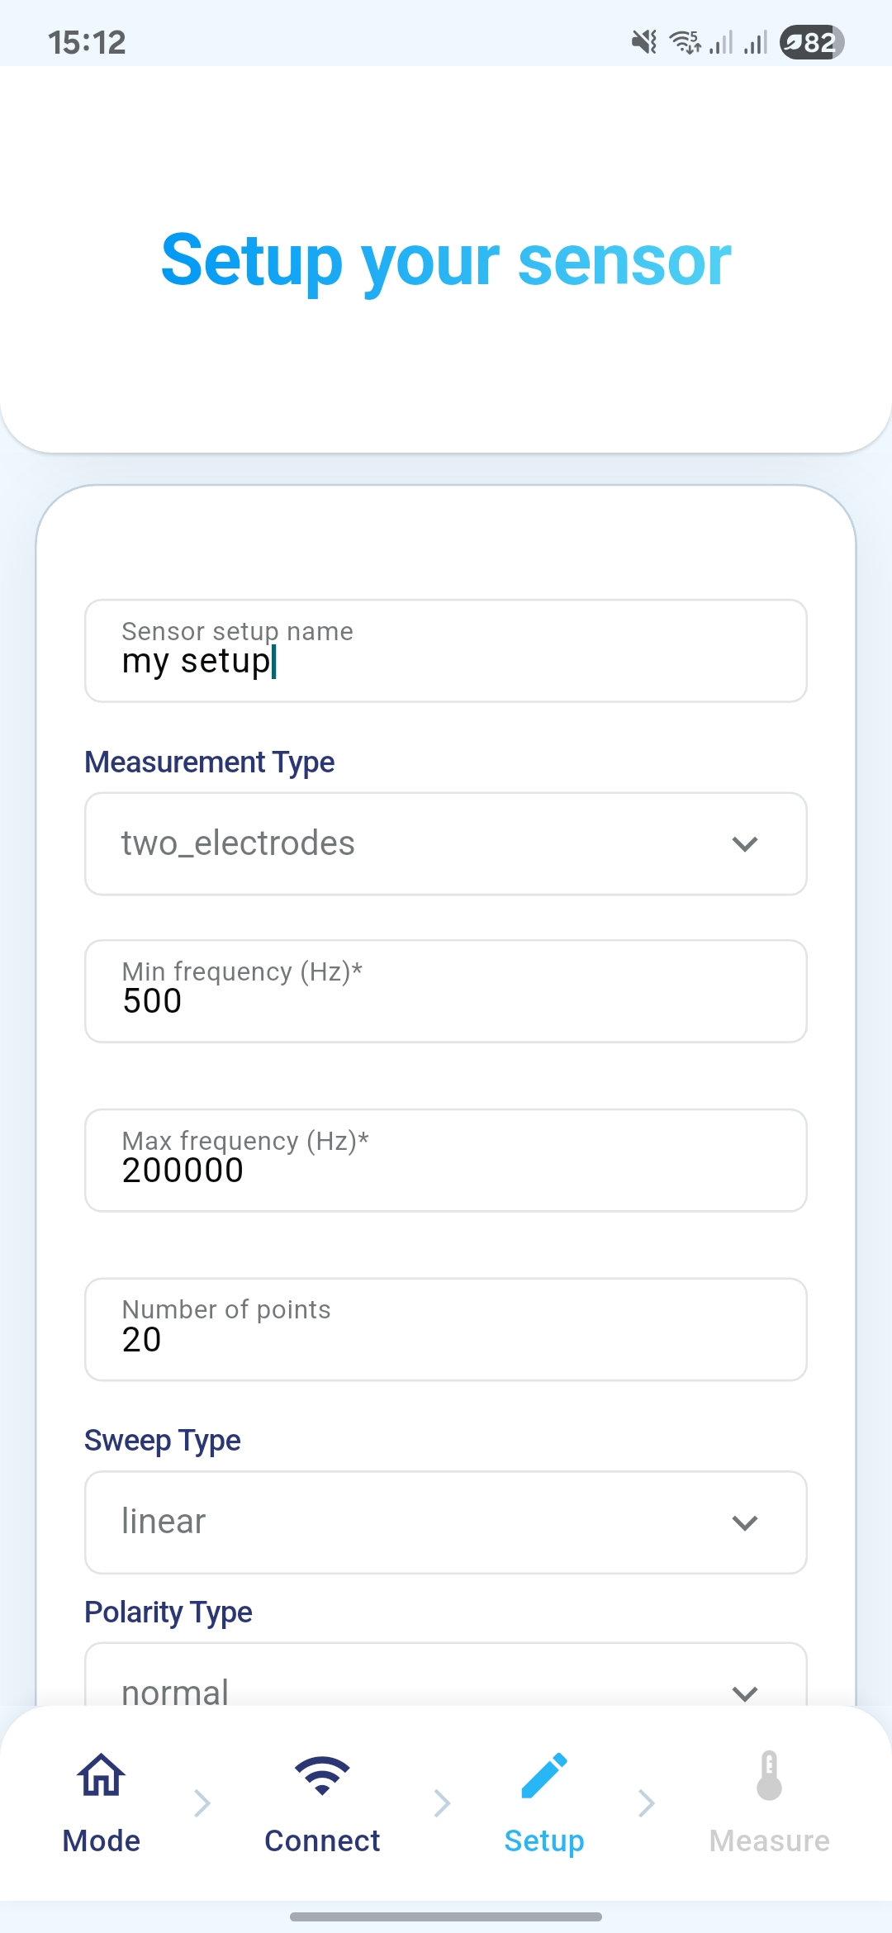Tap the battery indicator showing 82

click(812, 41)
